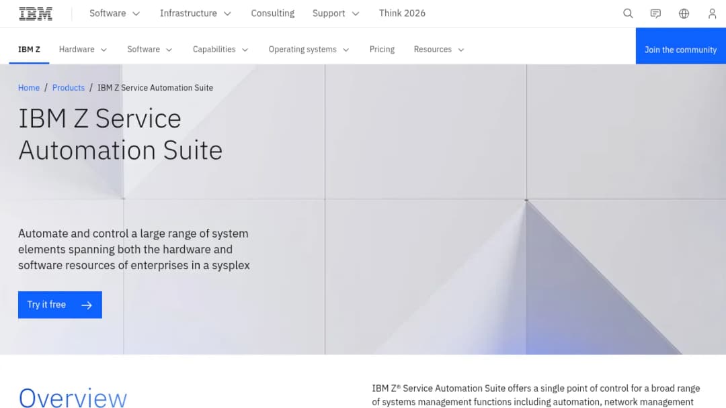Click the 'Automate and control a large range' description
The height and width of the screenshot is (408, 726).
coord(134,250)
